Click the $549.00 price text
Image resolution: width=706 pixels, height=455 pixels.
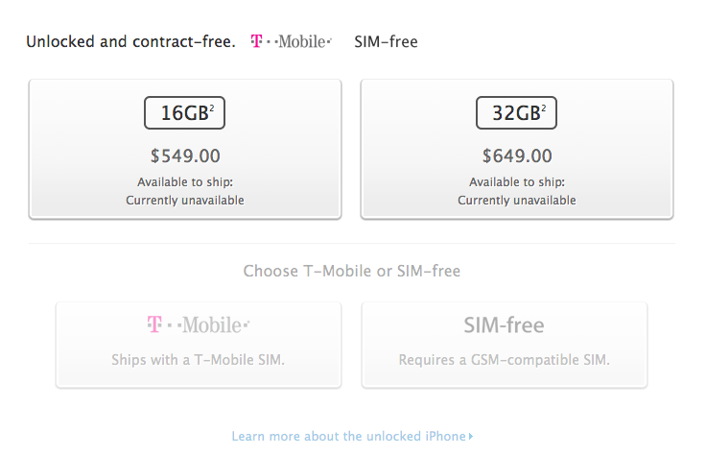[x=185, y=155]
